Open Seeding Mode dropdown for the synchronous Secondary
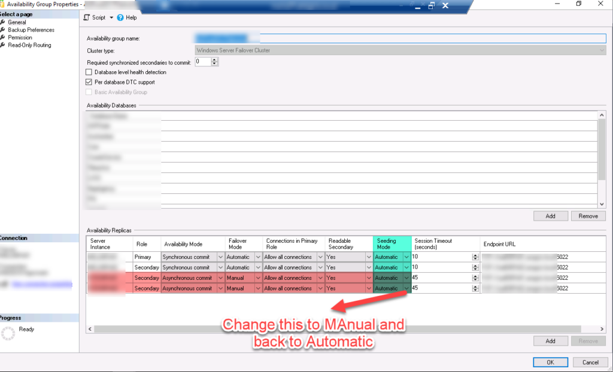 pos(406,268)
